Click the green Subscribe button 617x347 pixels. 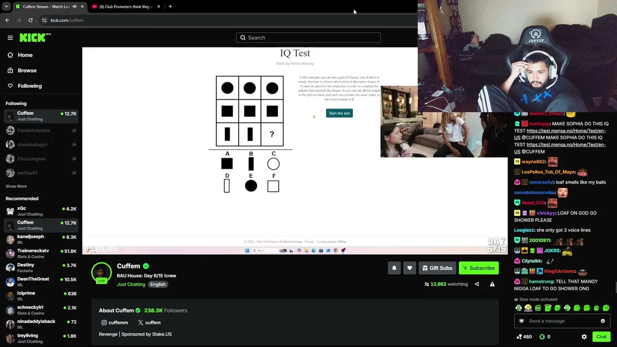click(x=479, y=268)
